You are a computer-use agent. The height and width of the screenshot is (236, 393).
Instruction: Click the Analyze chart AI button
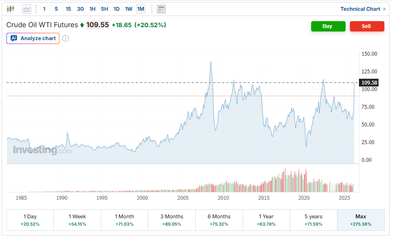[33, 38]
